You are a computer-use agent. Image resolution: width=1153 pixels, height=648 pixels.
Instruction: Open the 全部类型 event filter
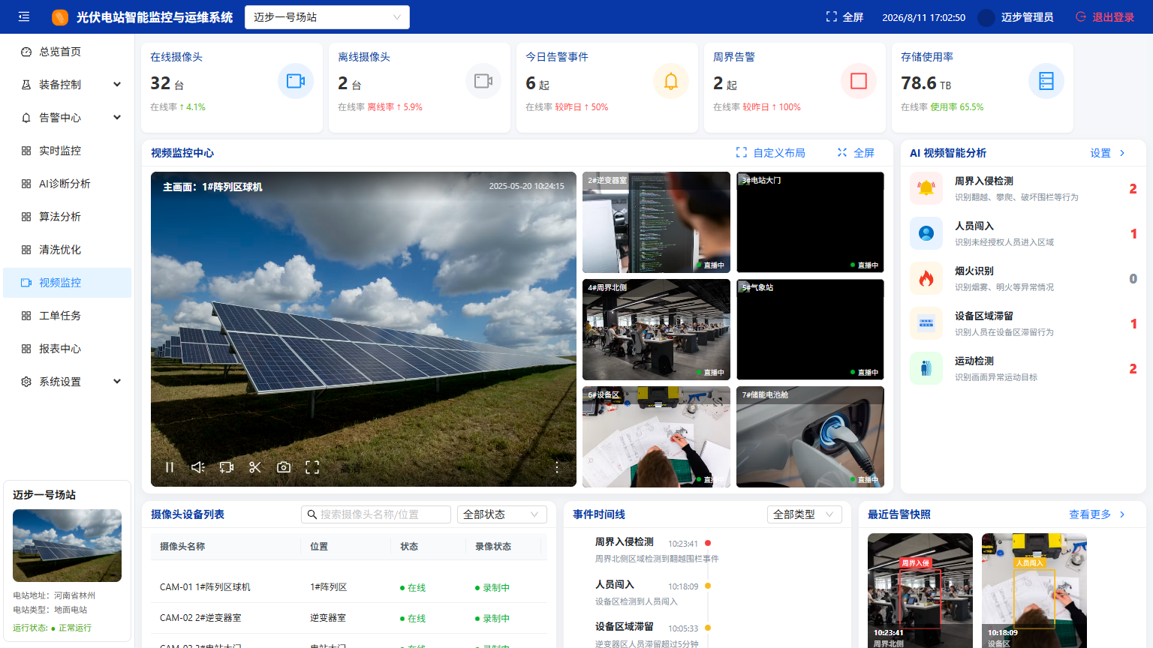click(804, 514)
